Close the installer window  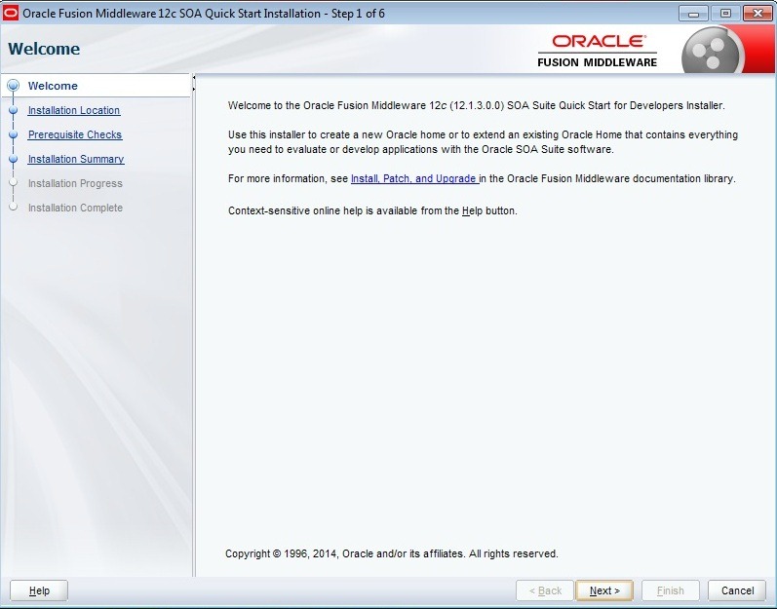pos(757,14)
